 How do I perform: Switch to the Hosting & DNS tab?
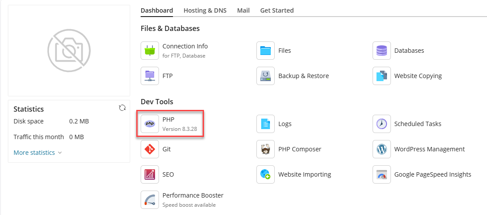pos(205,10)
